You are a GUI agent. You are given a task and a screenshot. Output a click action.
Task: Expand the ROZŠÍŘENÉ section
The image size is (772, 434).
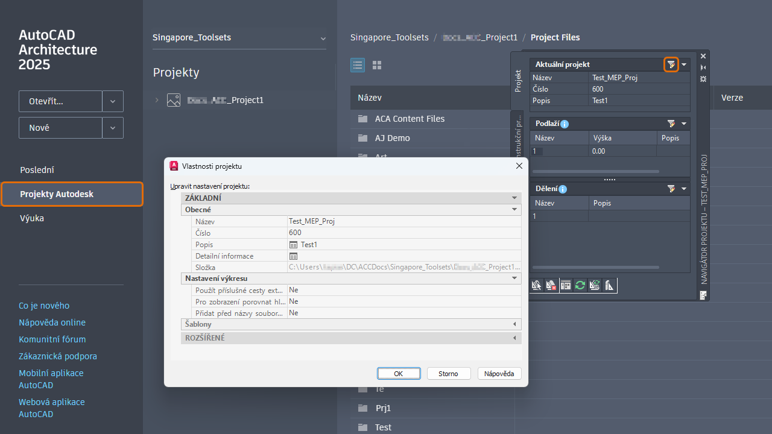pyautogui.click(x=514, y=338)
